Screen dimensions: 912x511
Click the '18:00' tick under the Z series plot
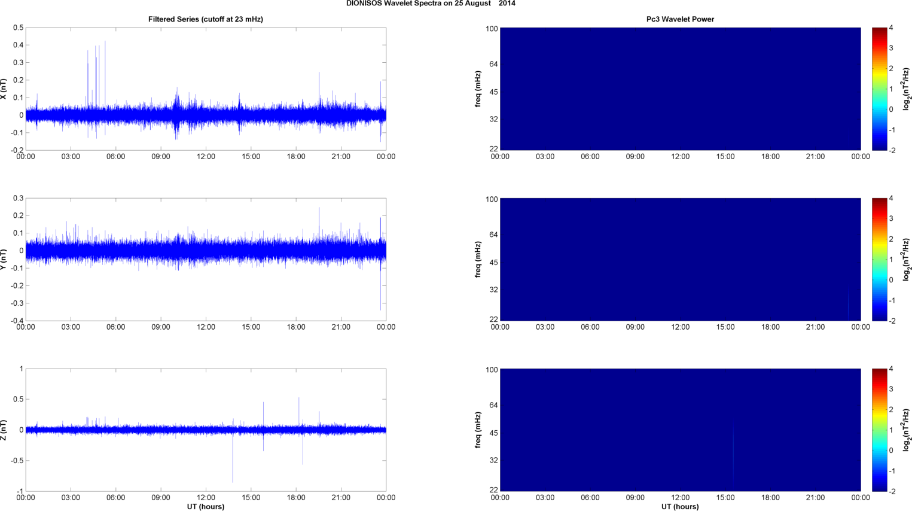[296, 498]
